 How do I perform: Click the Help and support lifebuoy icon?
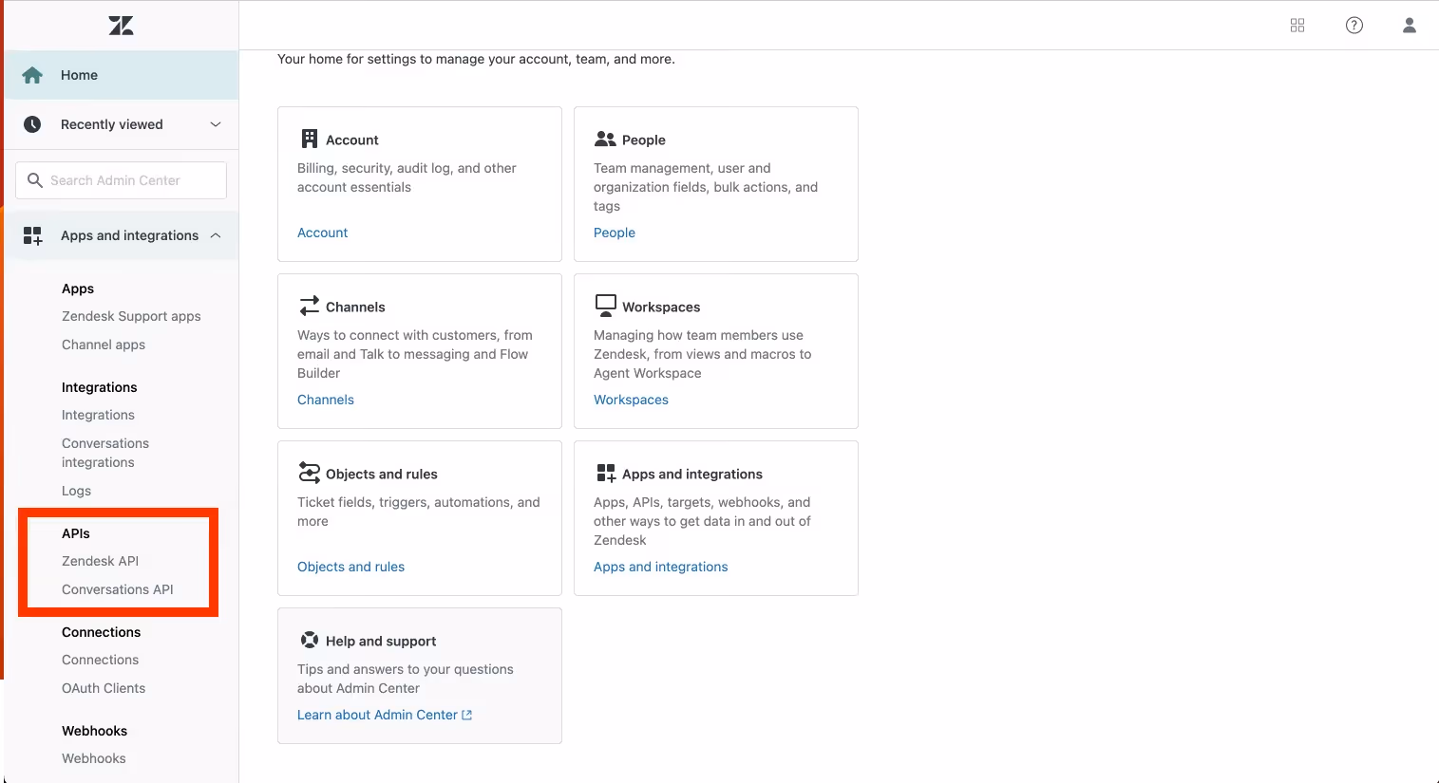pos(310,640)
